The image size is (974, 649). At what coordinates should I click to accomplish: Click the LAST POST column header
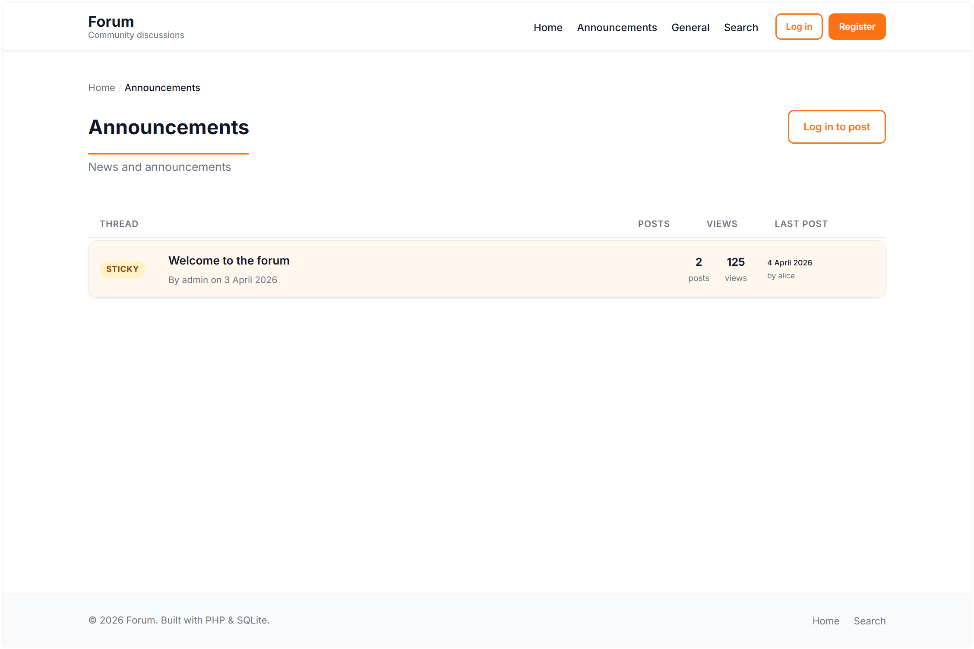click(x=801, y=224)
